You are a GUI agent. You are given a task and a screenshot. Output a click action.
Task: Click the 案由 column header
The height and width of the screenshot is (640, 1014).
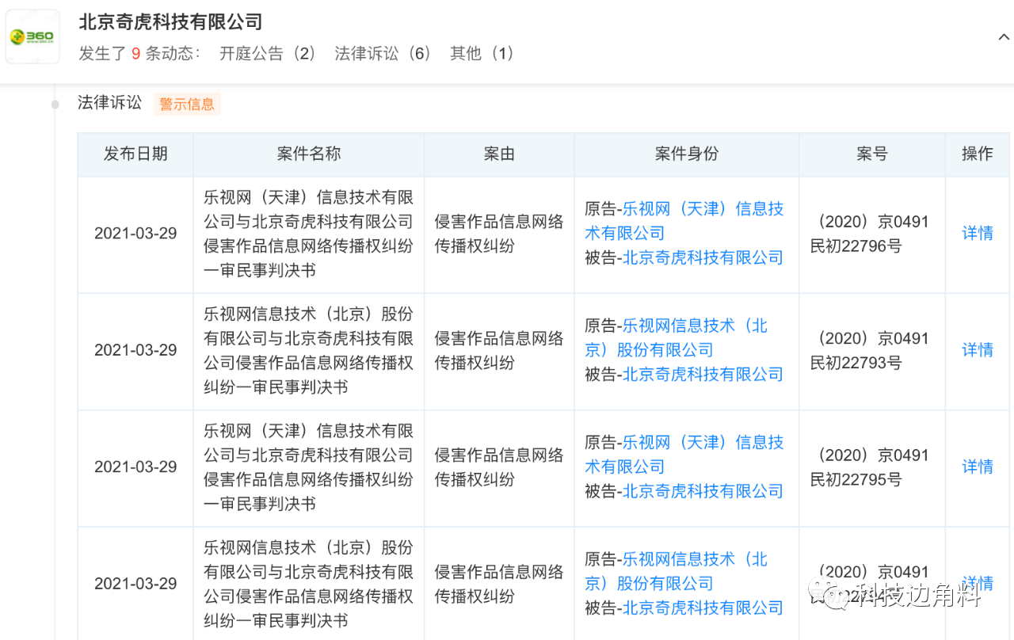pyautogui.click(x=499, y=154)
